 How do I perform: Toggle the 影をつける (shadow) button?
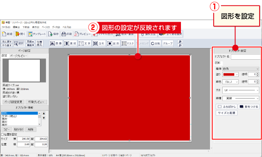click(x=249, y=106)
